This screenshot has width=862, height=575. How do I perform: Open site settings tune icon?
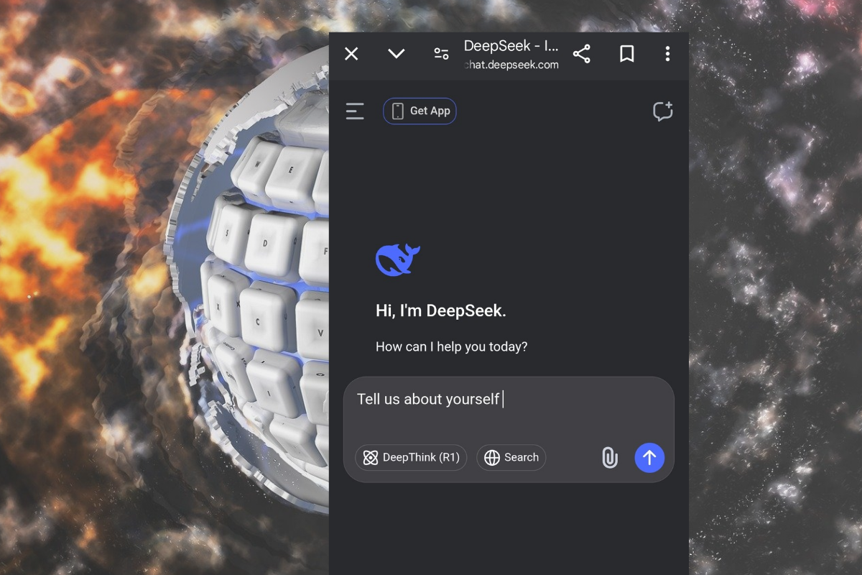click(x=441, y=54)
